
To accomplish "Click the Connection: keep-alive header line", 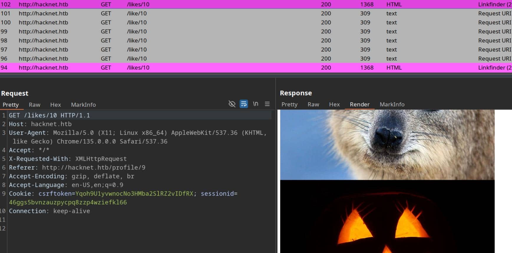I will click(49, 211).
